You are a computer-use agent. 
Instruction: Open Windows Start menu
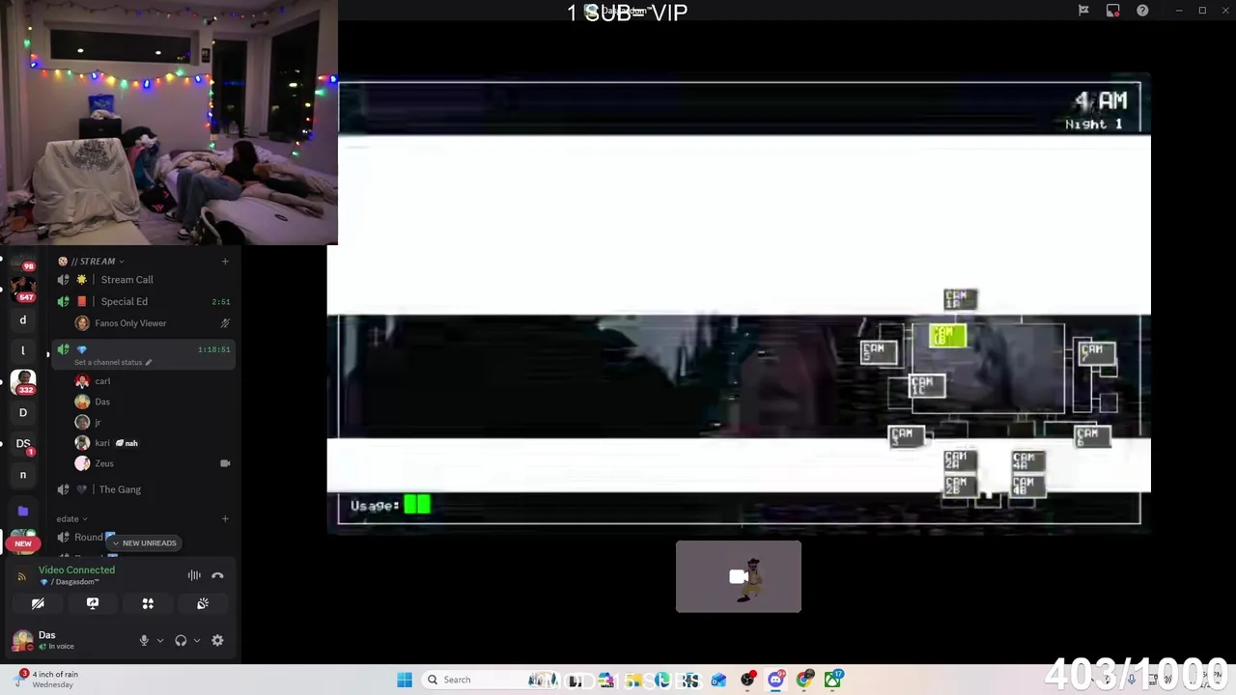click(x=405, y=680)
